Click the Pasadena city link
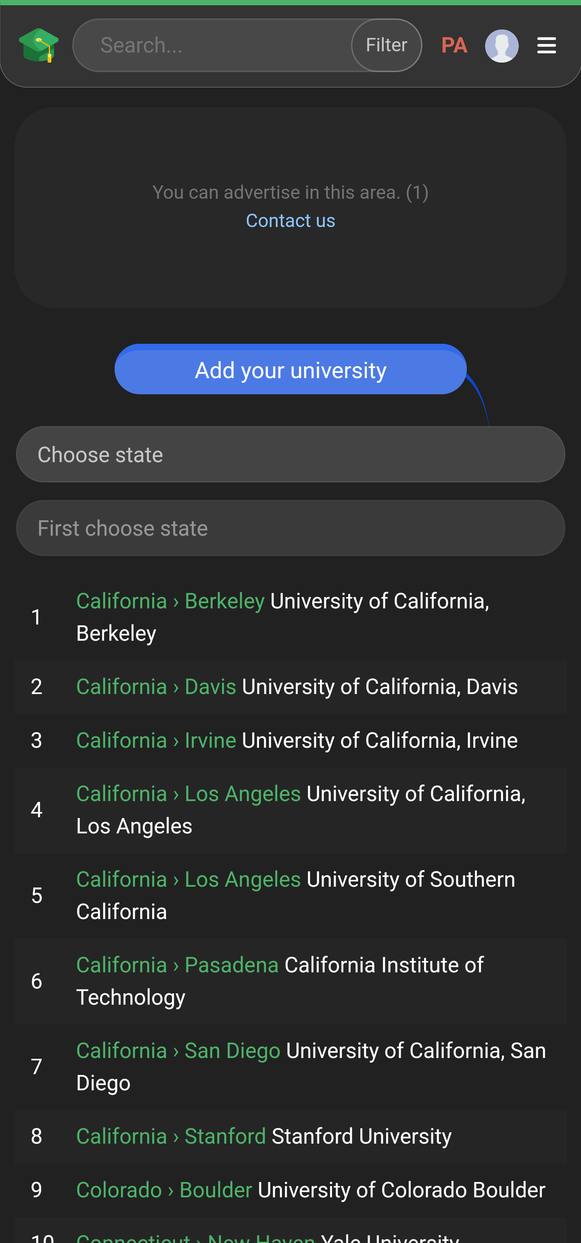Screen dimensions: 581x1243 pos(232,965)
